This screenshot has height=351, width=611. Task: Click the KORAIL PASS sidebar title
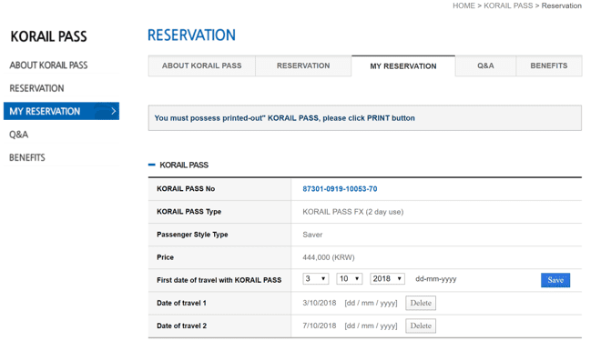tap(48, 36)
